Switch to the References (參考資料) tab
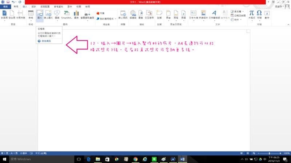291x163 pixels. tap(59, 7)
